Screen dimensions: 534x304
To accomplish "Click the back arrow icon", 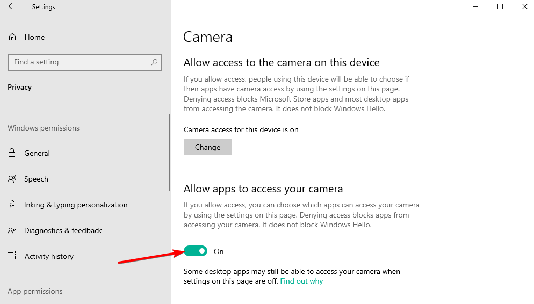I will coord(12,6).
